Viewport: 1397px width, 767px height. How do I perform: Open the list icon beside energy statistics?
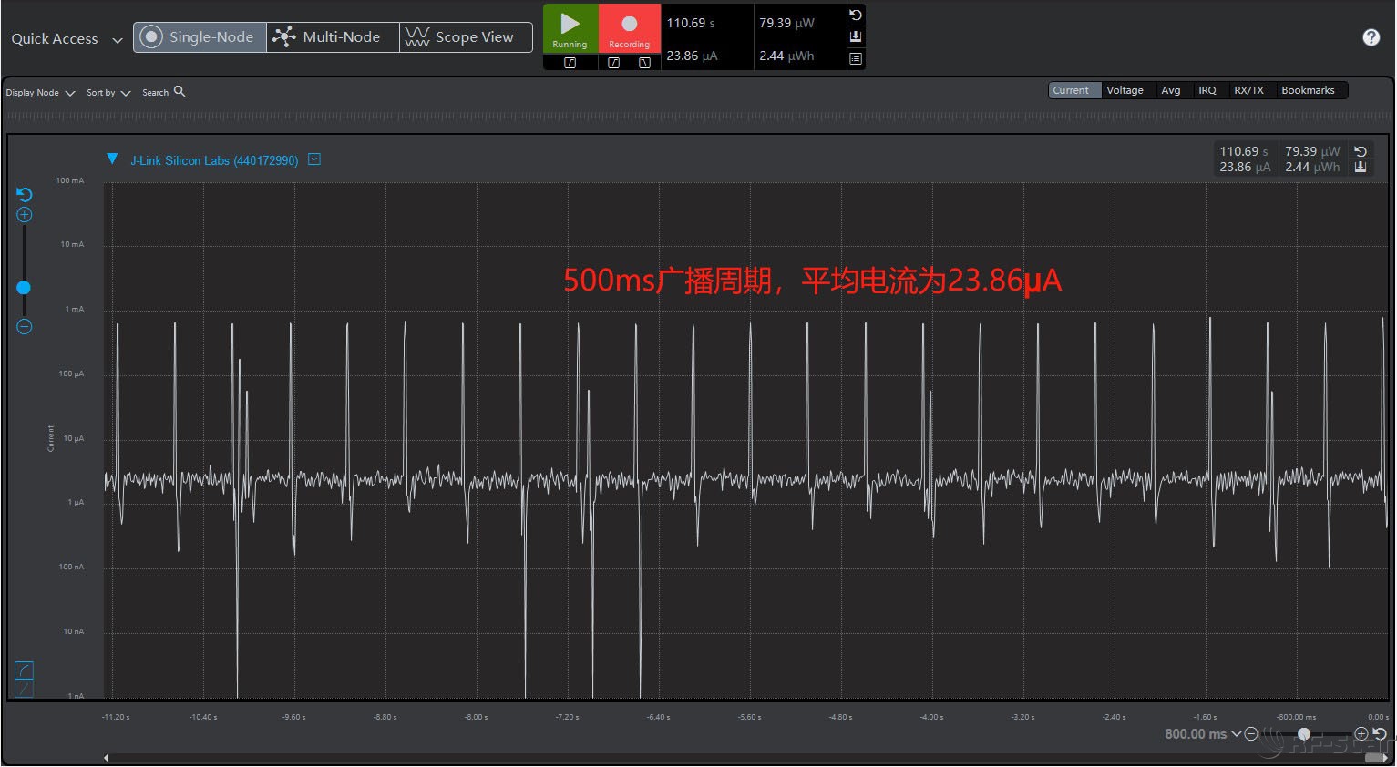point(855,58)
